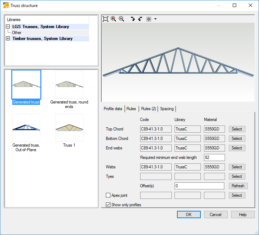
Task: Select the Other library tree item
Action: 17,33
